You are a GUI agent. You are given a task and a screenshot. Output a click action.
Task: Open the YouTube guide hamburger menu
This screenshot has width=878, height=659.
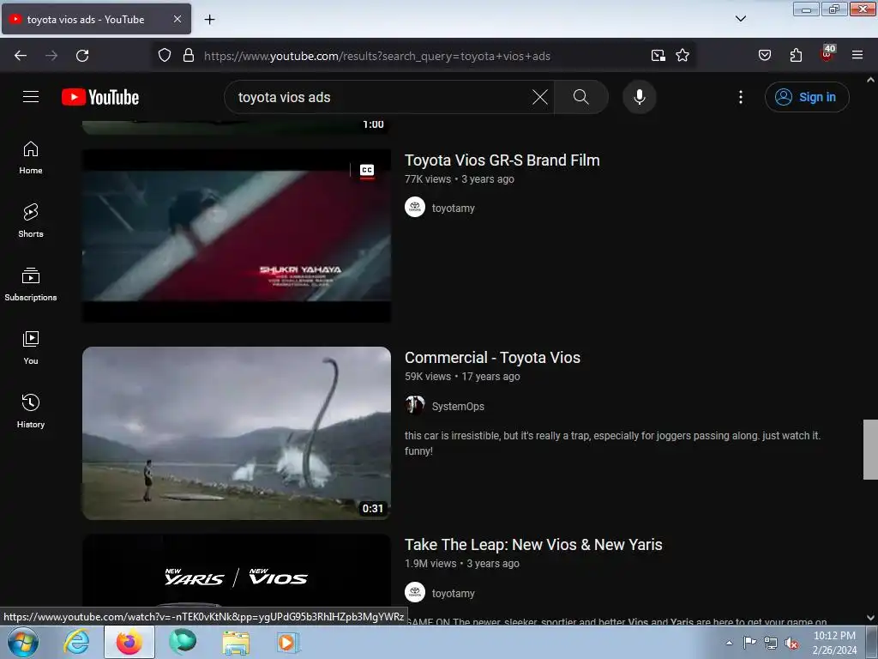(x=31, y=97)
